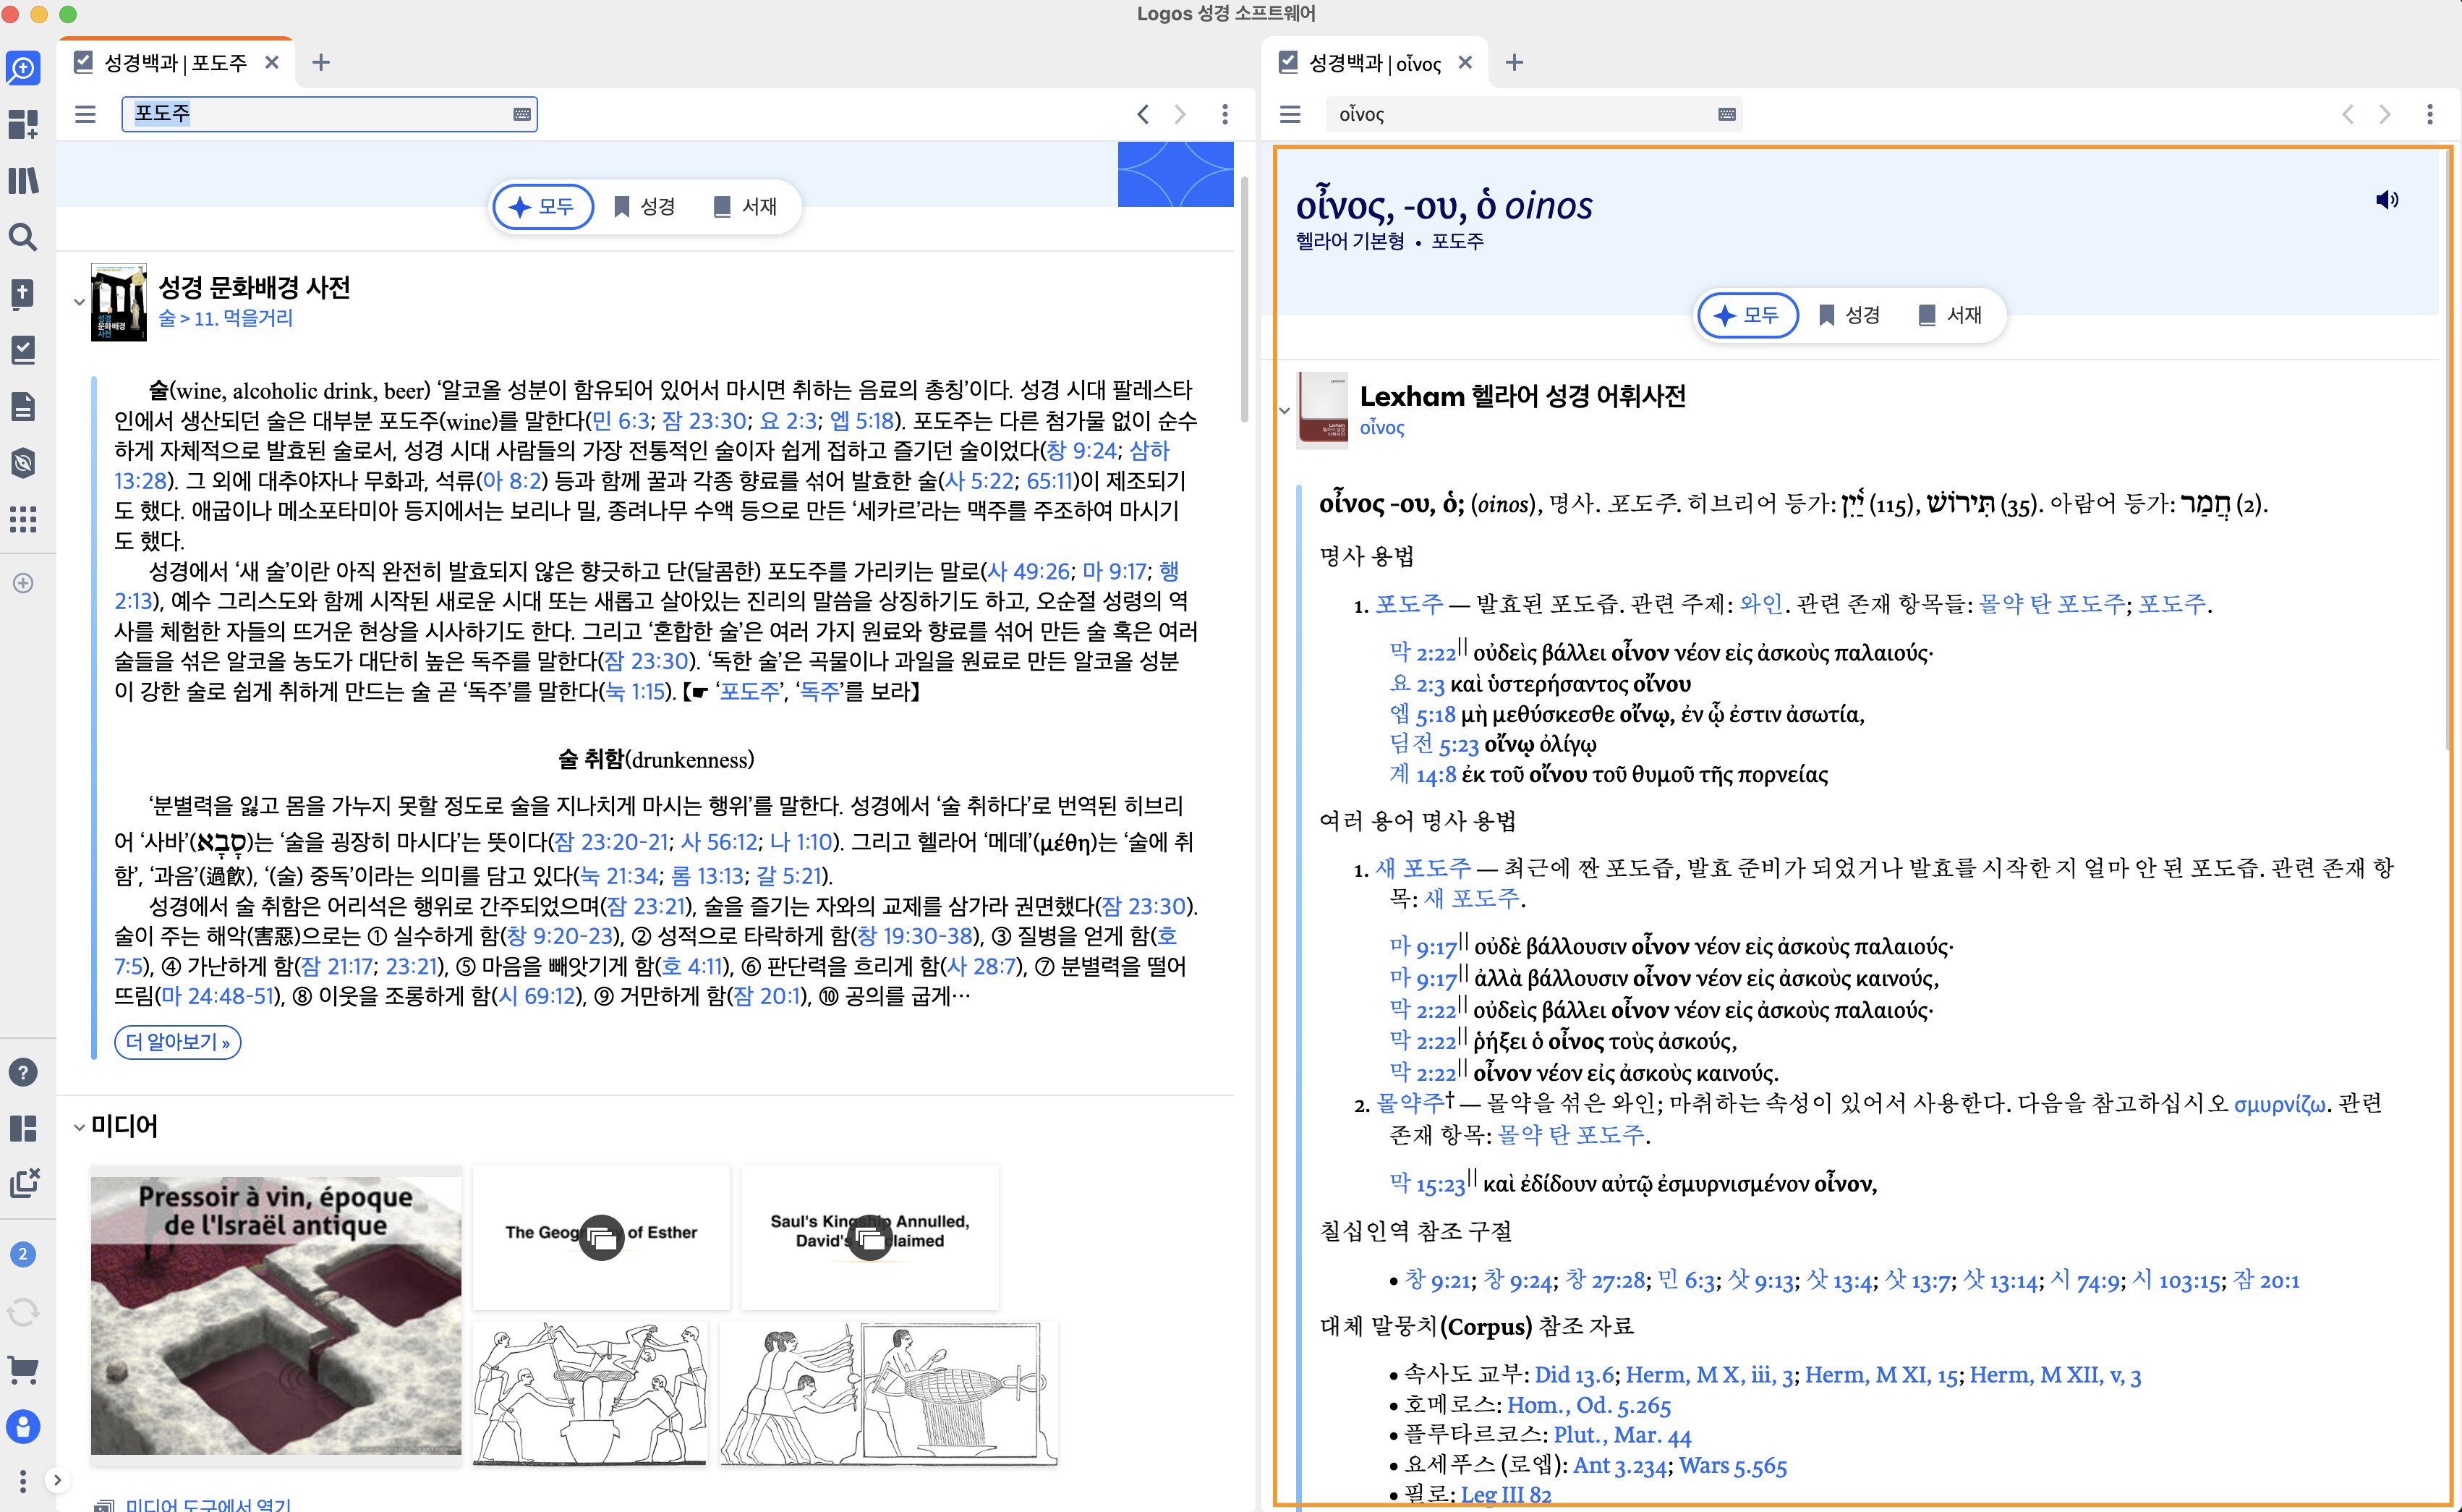The width and height of the screenshot is (2462, 1512).
Task: Open the 몰약 탄 포도주 link under 몰약주 entry
Action: [x=1572, y=1135]
